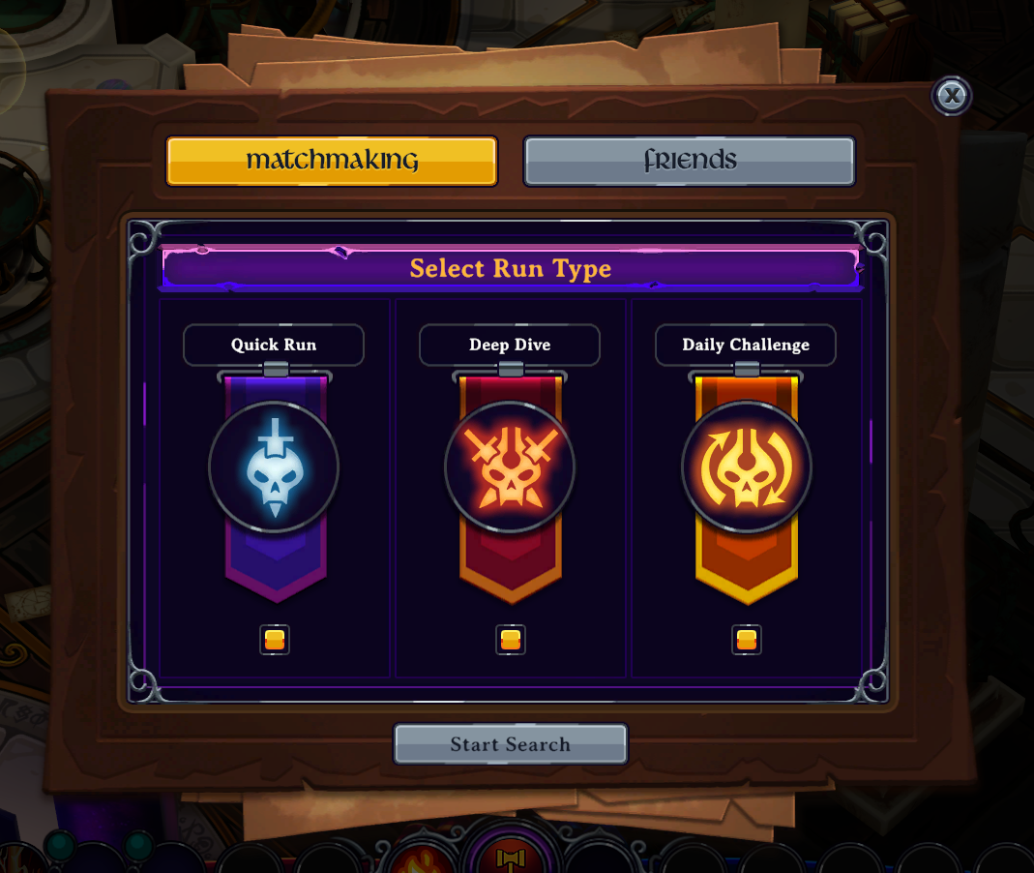Click the Select Run Type header banner

(511, 268)
